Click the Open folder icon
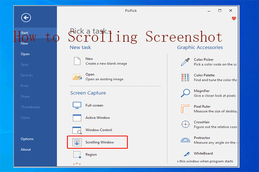259x172 pixels. click(x=77, y=77)
